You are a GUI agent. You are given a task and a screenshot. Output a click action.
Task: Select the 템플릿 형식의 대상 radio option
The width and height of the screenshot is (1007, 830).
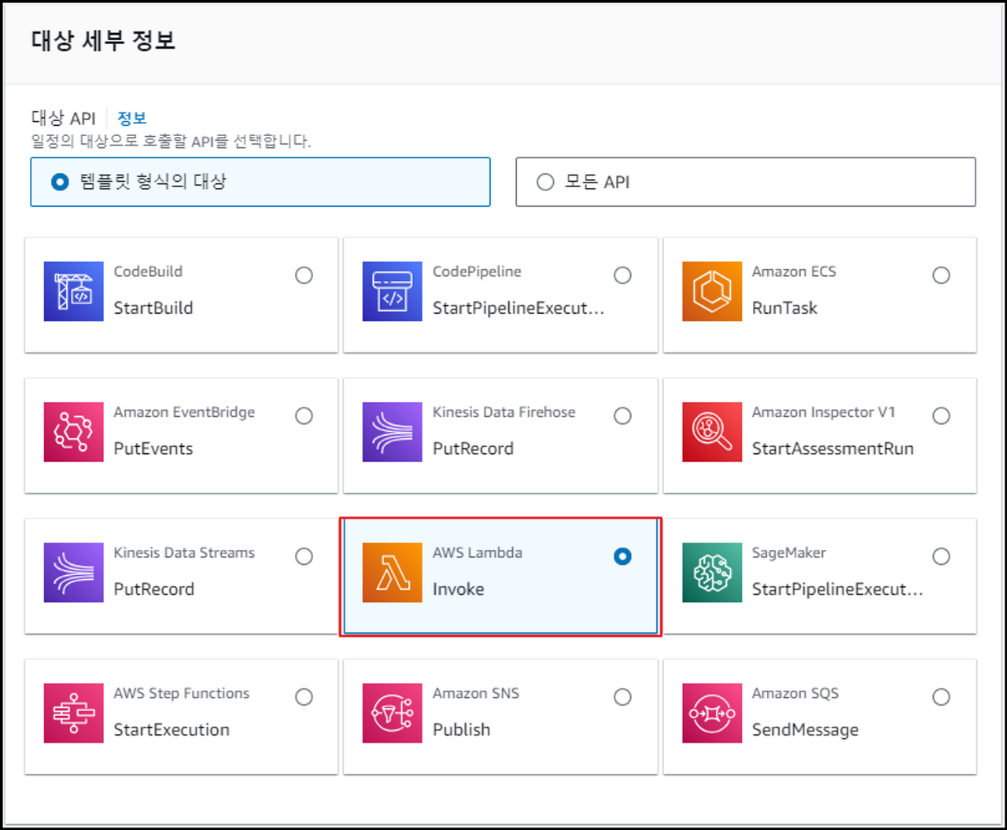(x=60, y=183)
